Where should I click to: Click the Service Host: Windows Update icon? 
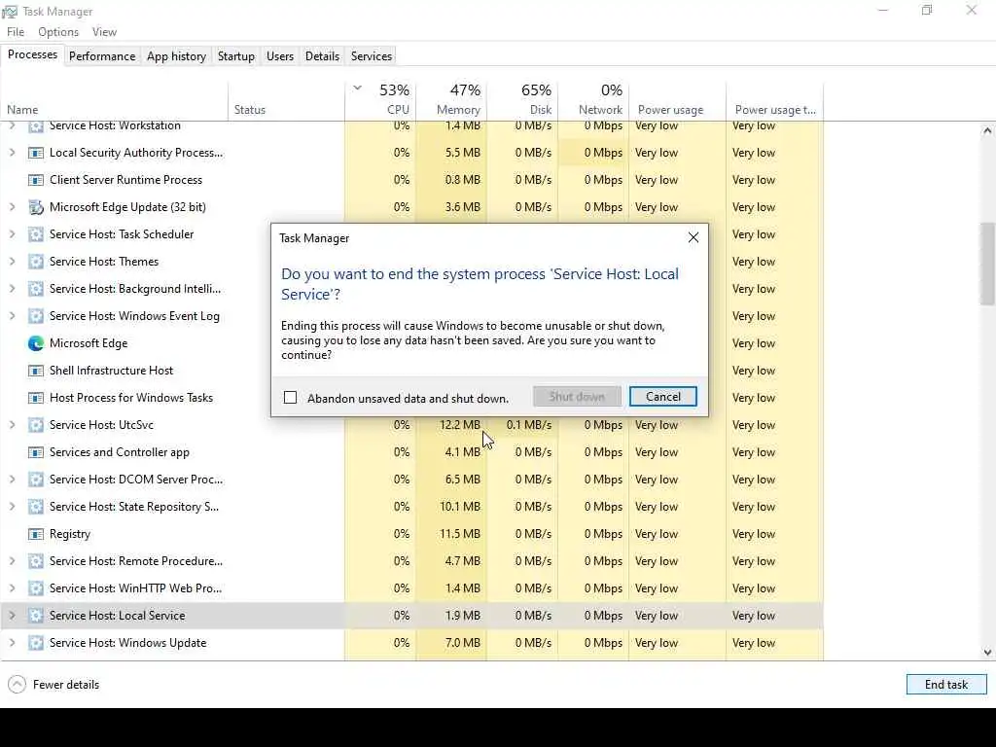pyautogui.click(x=36, y=643)
